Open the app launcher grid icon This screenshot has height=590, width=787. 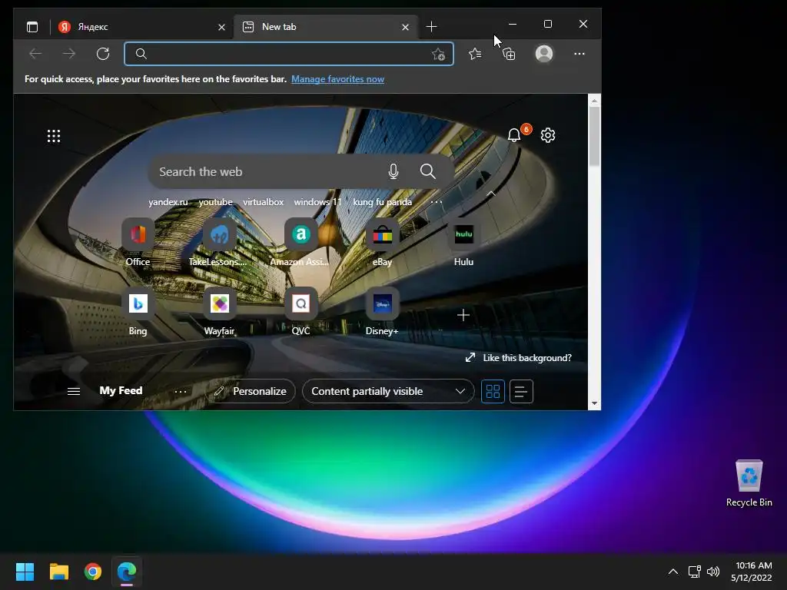[x=54, y=136]
